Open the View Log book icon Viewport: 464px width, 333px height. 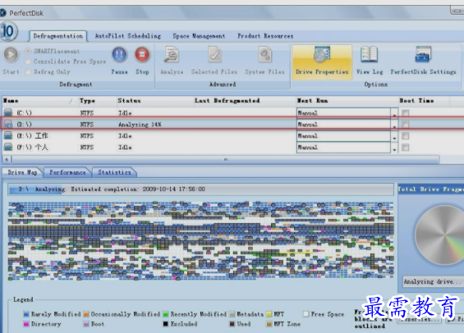[x=370, y=54]
